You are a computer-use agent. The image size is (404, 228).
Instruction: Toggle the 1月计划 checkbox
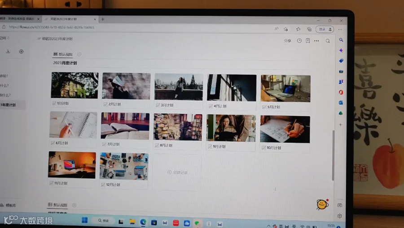point(54,103)
